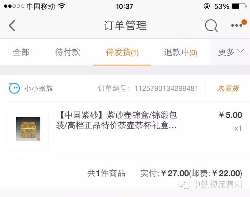Screen dimensions: 250x197
Task: Tap the WeChat logo watermark
Action: [x=184, y=184]
